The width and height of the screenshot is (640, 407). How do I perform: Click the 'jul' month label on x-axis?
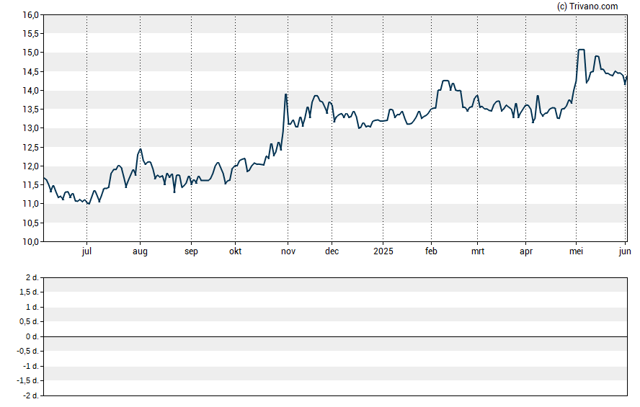86,251
